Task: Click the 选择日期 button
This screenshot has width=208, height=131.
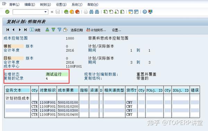Action: (77, 30)
